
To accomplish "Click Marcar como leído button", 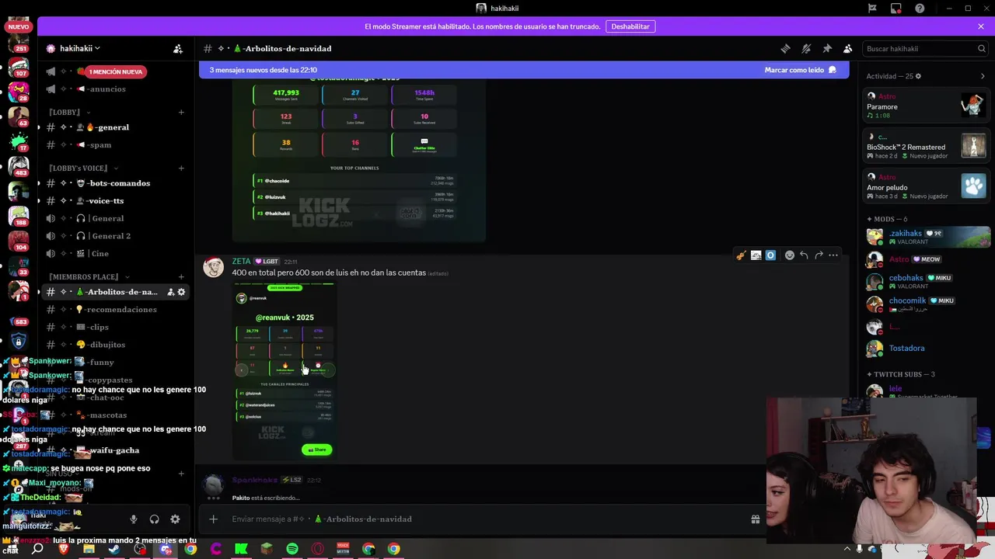I will pos(801,70).
